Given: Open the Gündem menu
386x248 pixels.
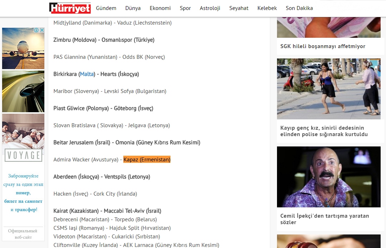Looking at the screenshot, I should (106, 8).
